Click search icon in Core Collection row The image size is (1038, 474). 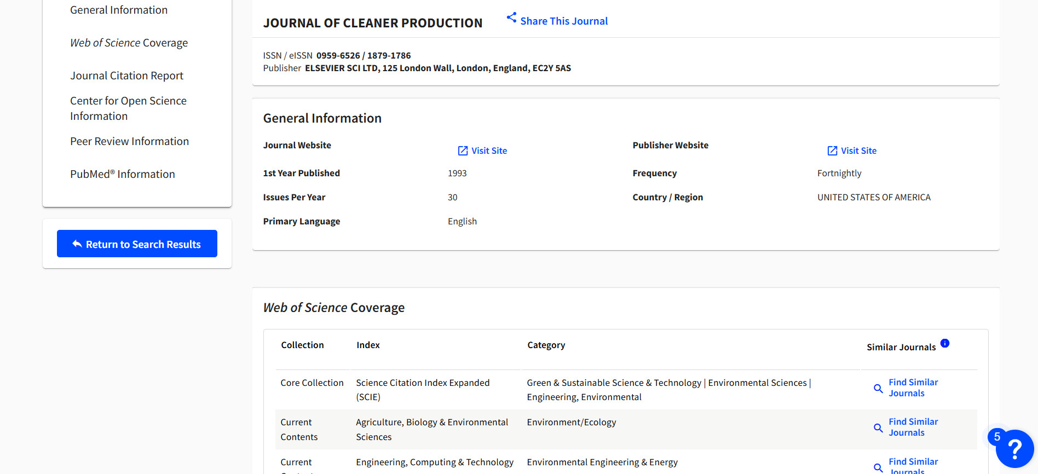878,388
